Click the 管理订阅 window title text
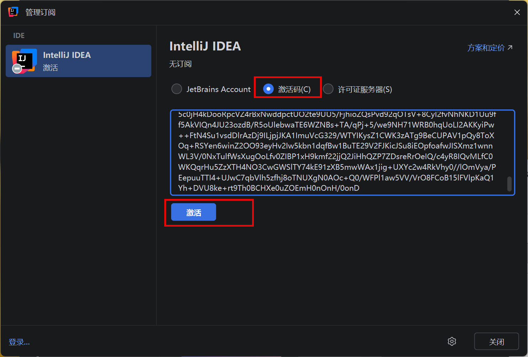 point(41,12)
